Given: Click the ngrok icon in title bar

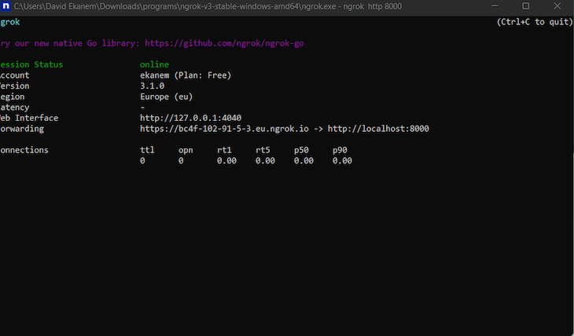Looking at the screenshot, I should tap(6, 6).
